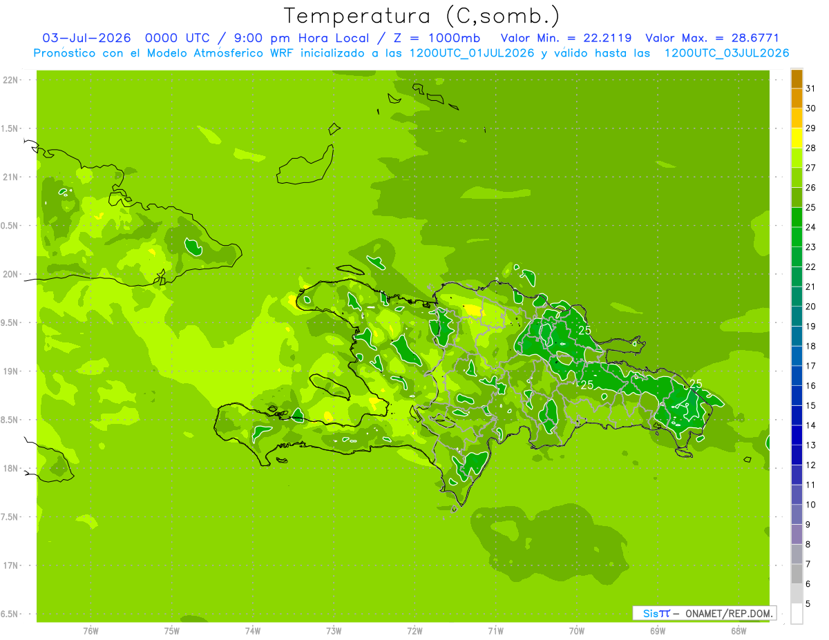Click the '25' contour label on Hispaniola's eastern tip
Screen dimensions: 829x640
click(696, 384)
